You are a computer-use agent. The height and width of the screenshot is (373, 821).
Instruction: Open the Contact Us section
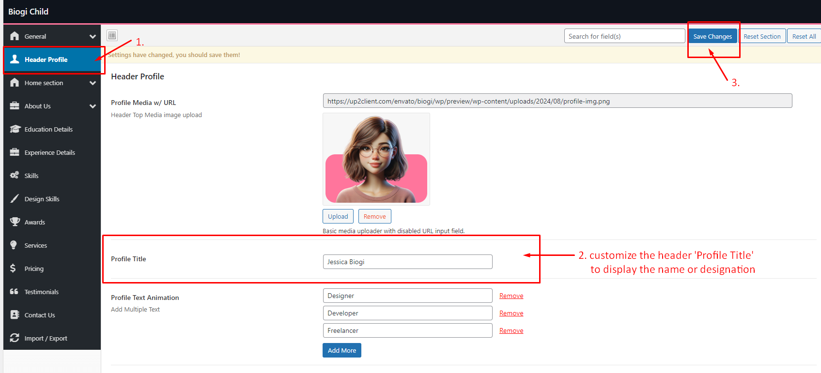40,315
